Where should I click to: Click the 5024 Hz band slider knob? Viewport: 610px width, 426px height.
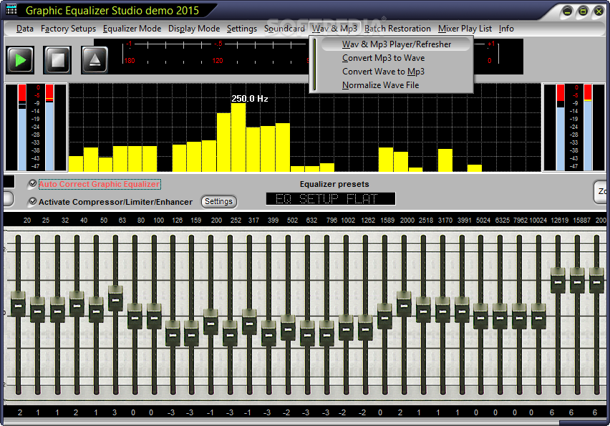click(x=481, y=316)
